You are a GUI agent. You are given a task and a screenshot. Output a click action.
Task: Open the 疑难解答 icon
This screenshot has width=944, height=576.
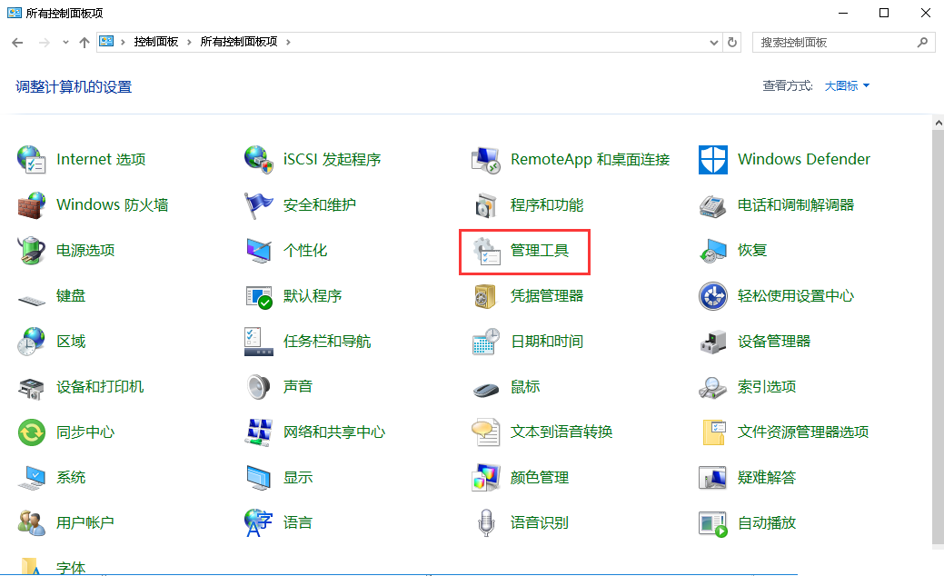pos(713,478)
